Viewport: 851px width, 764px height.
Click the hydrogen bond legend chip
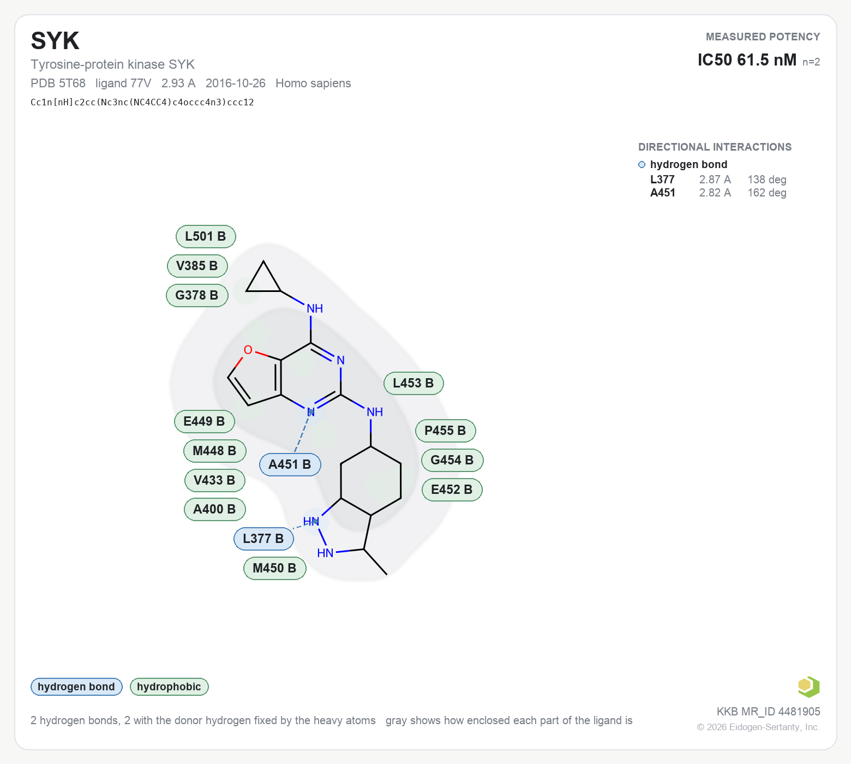click(76, 687)
